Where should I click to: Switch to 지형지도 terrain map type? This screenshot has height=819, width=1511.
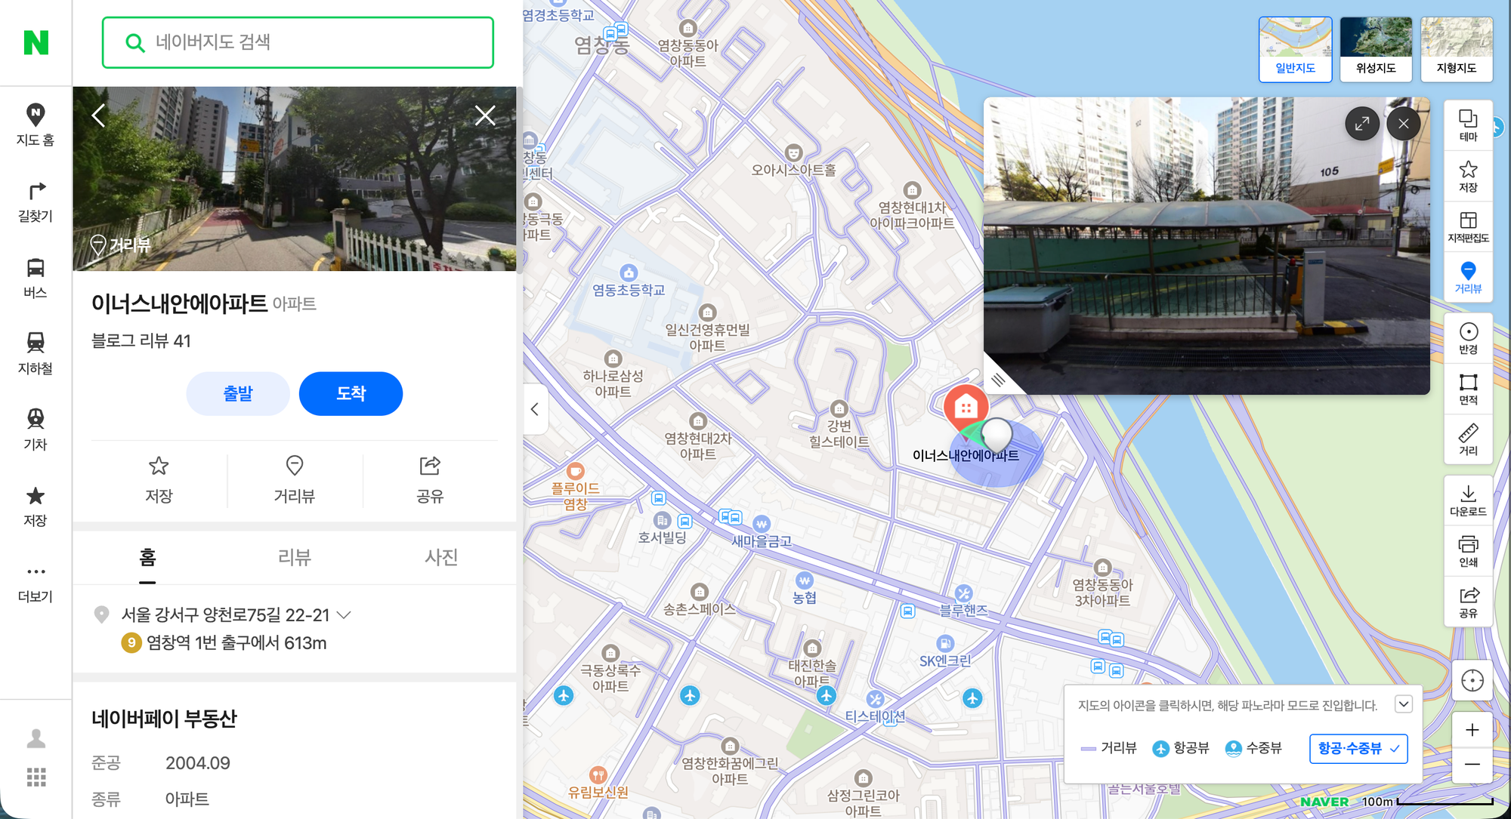click(1456, 49)
